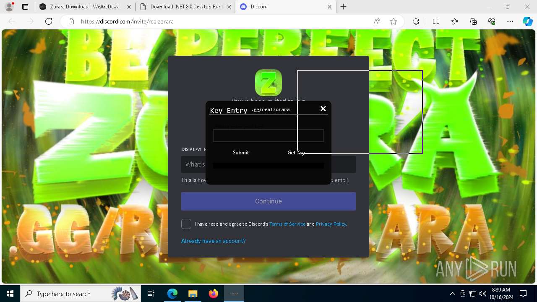Image resolution: width=537 pixels, height=302 pixels.
Task: Switch to Zorara Download WeAreDevs tab
Action: point(84,7)
